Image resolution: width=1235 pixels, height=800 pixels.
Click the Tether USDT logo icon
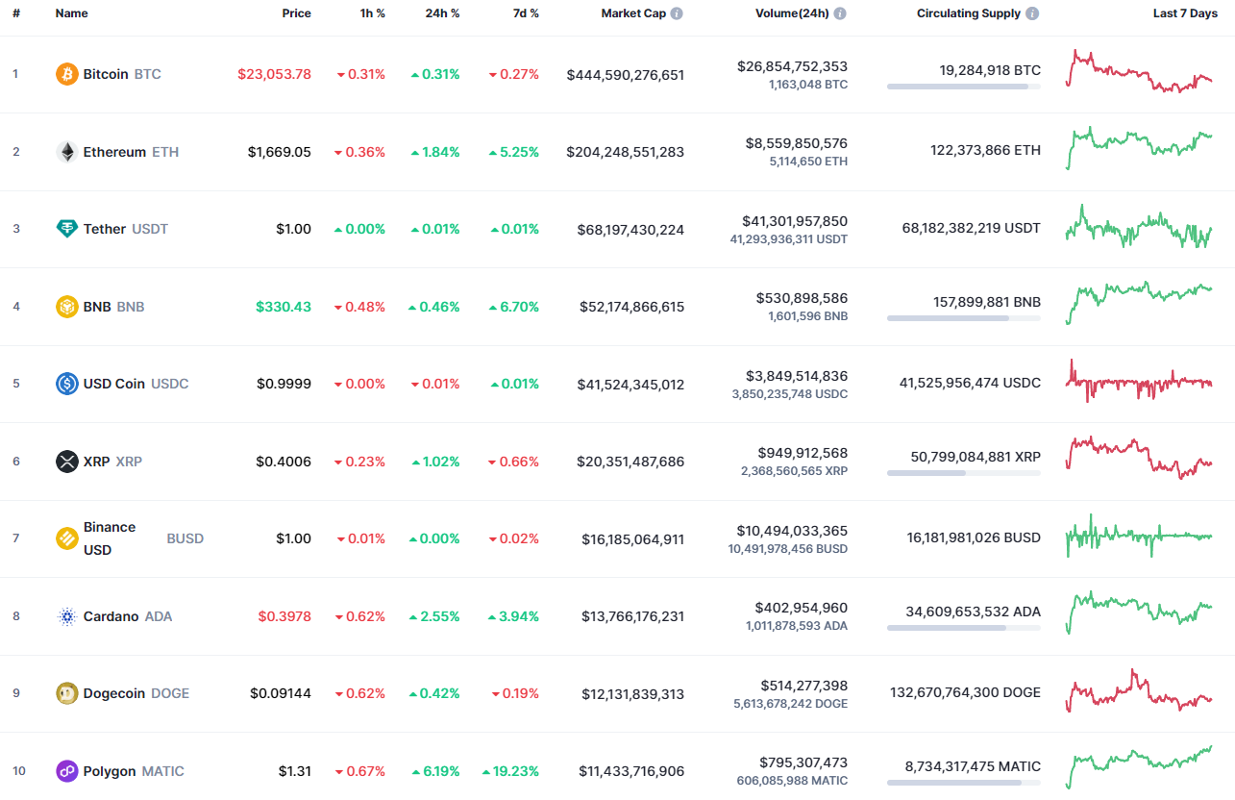[65, 229]
